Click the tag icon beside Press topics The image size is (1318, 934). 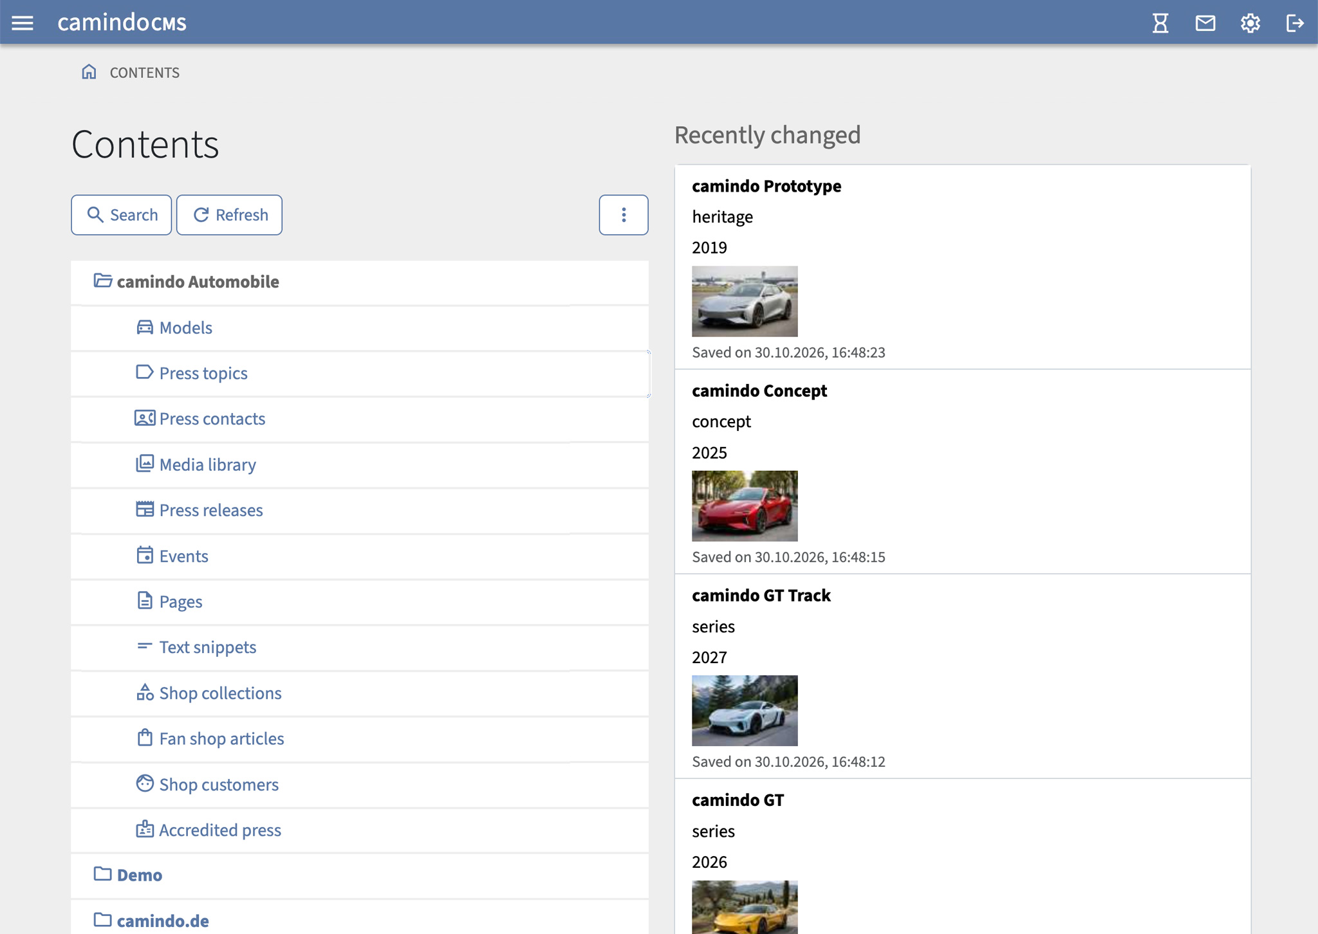145,372
